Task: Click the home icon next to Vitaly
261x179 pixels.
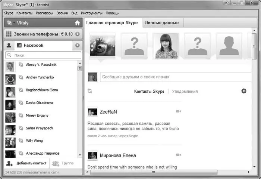Action: tap(77, 23)
